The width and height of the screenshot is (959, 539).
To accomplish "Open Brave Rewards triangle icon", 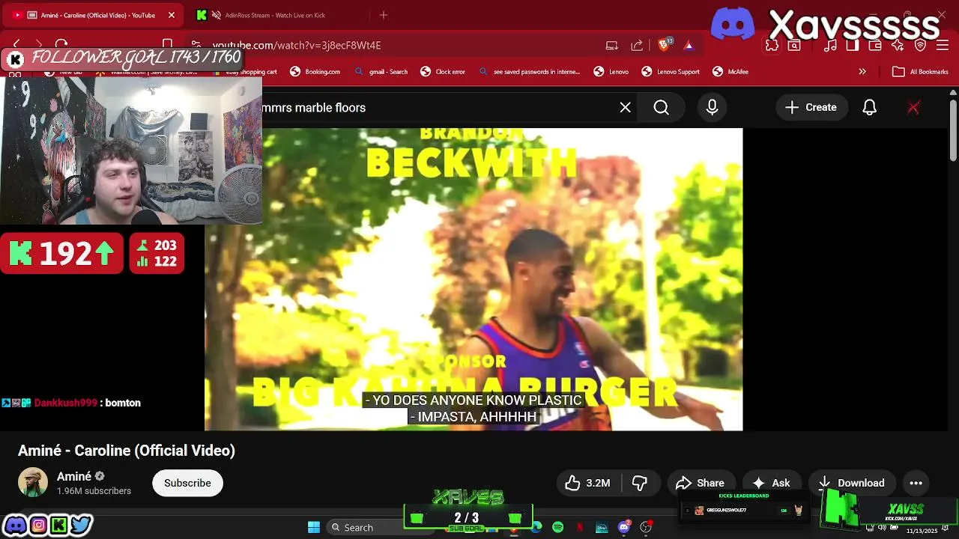I will pos(689,45).
